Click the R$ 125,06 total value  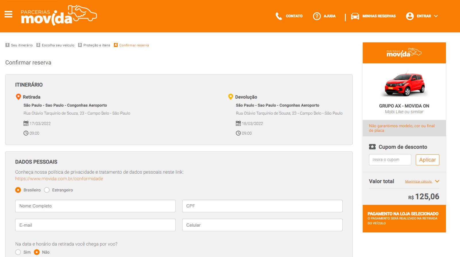pyautogui.click(x=424, y=197)
